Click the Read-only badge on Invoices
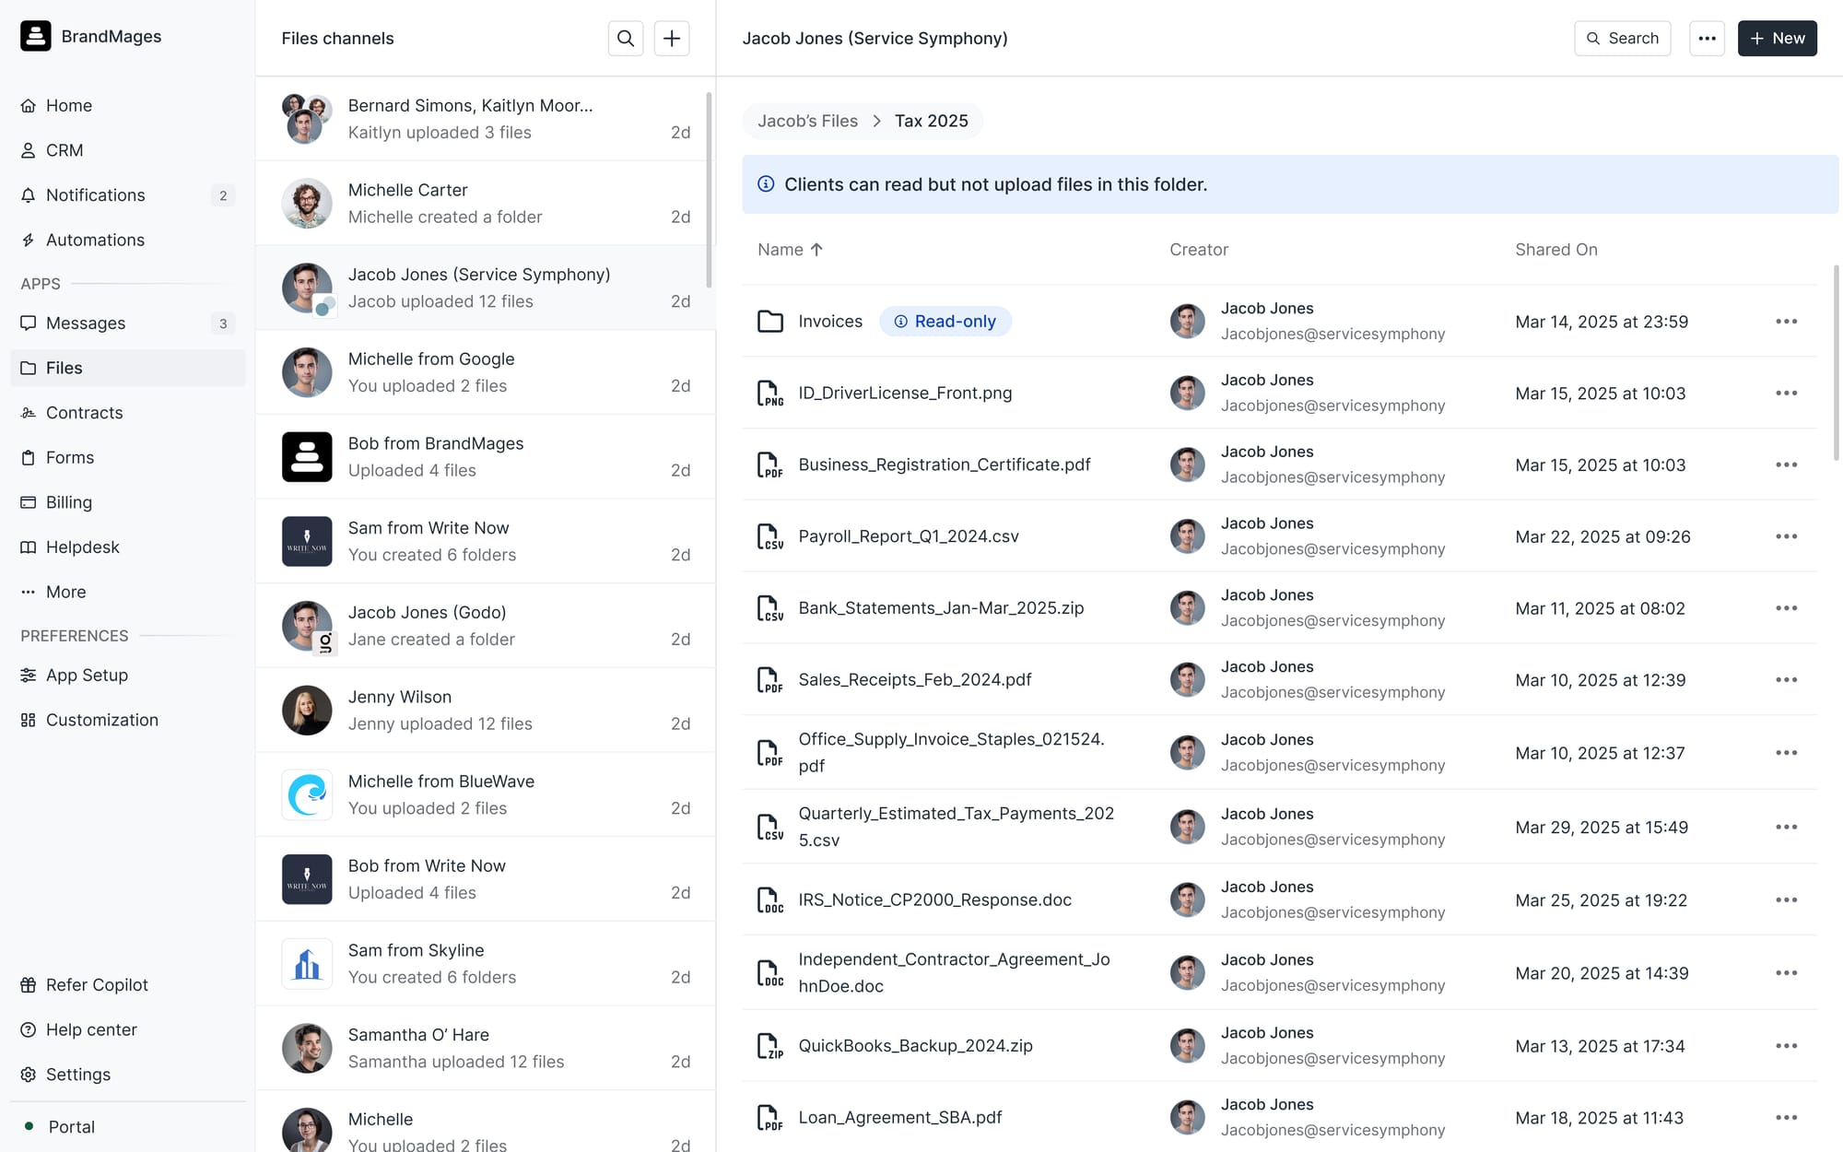Viewport: 1843px width, 1152px height. pyautogui.click(x=945, y=322)
